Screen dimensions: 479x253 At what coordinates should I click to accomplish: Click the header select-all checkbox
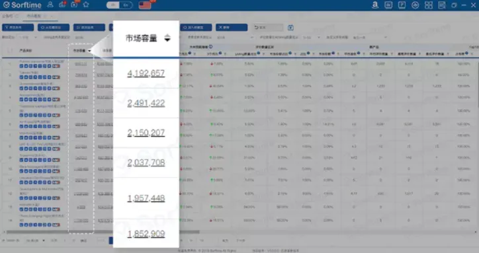(x=10, y=51)
